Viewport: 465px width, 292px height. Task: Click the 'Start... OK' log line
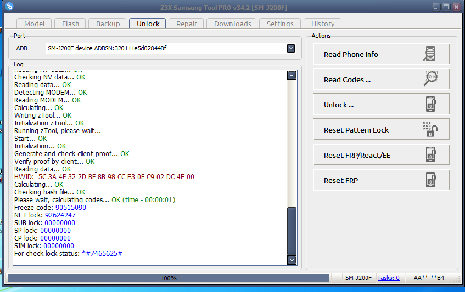click(x=31, y=139)
